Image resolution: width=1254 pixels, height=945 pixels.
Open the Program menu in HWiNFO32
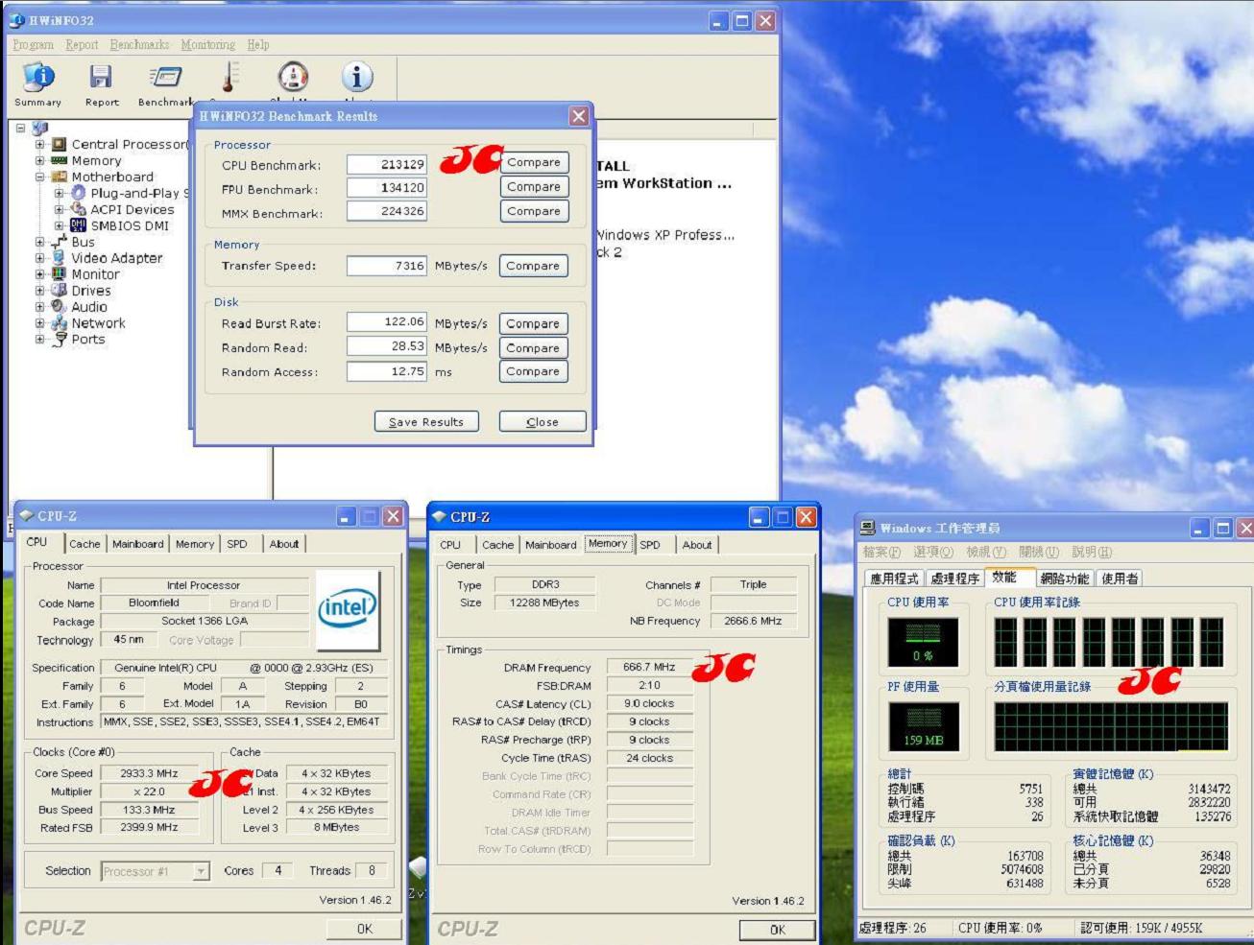tap(34, 44)
